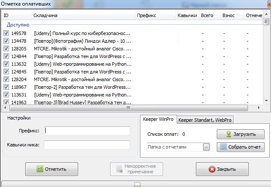Screen dimensions: 271x187
Task: Click the red X icon on Закрыть
Action: point(212,169)
